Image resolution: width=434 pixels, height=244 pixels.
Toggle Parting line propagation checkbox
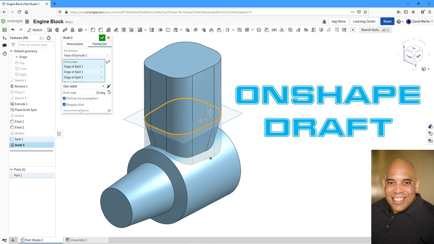tap(64, 98)
